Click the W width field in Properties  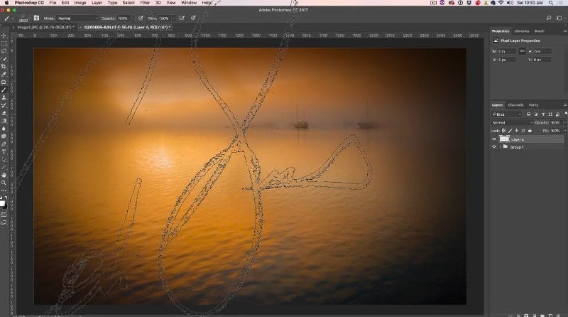506,51
